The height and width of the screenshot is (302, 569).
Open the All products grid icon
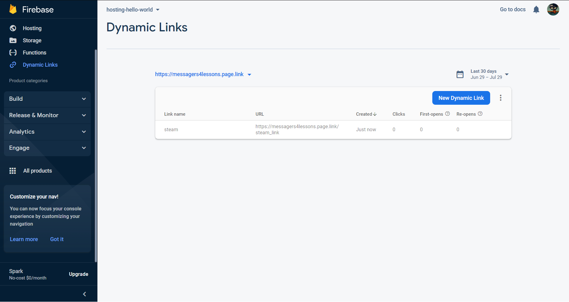click(x=13, y=171)
